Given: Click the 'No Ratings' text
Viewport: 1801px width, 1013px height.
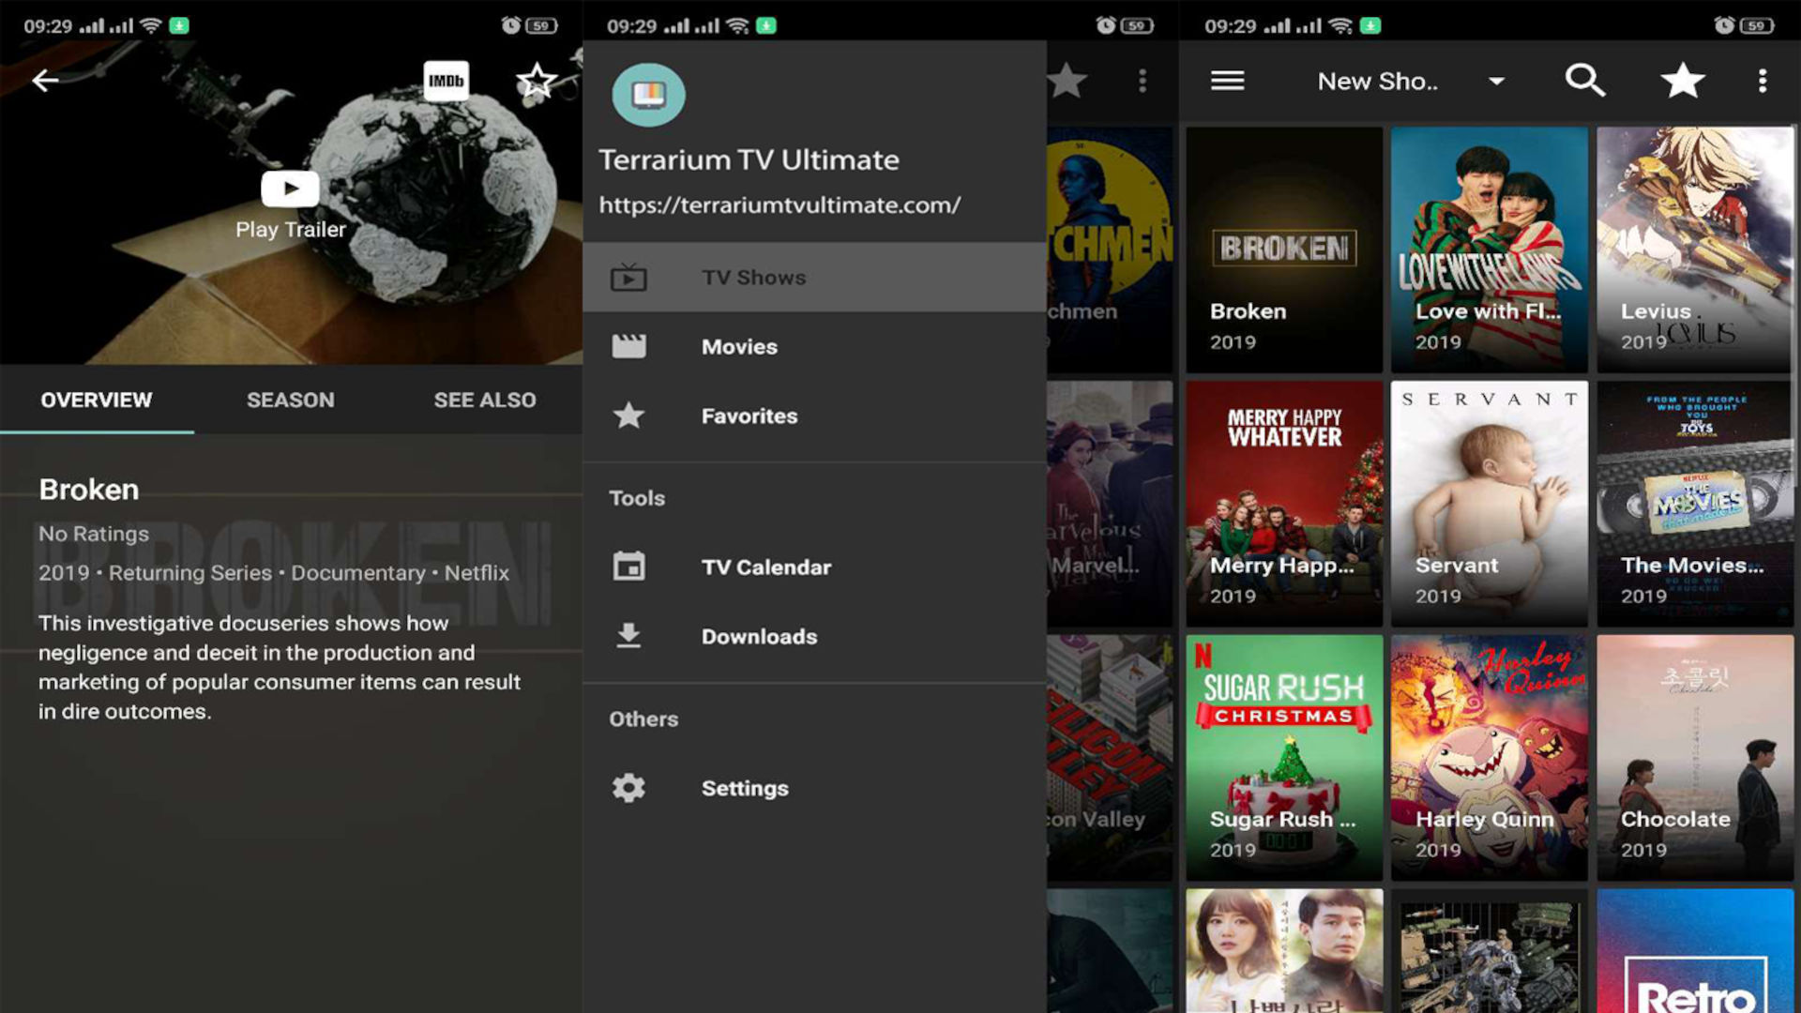Looking at the screenshot, I should click(94, 534).
